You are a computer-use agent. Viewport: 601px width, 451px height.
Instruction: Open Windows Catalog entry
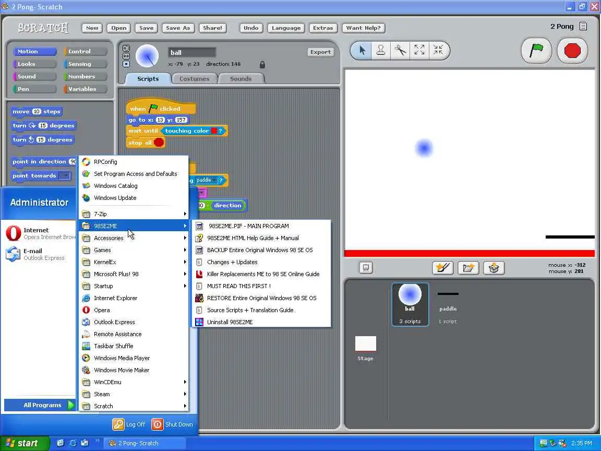coord(134,186)
